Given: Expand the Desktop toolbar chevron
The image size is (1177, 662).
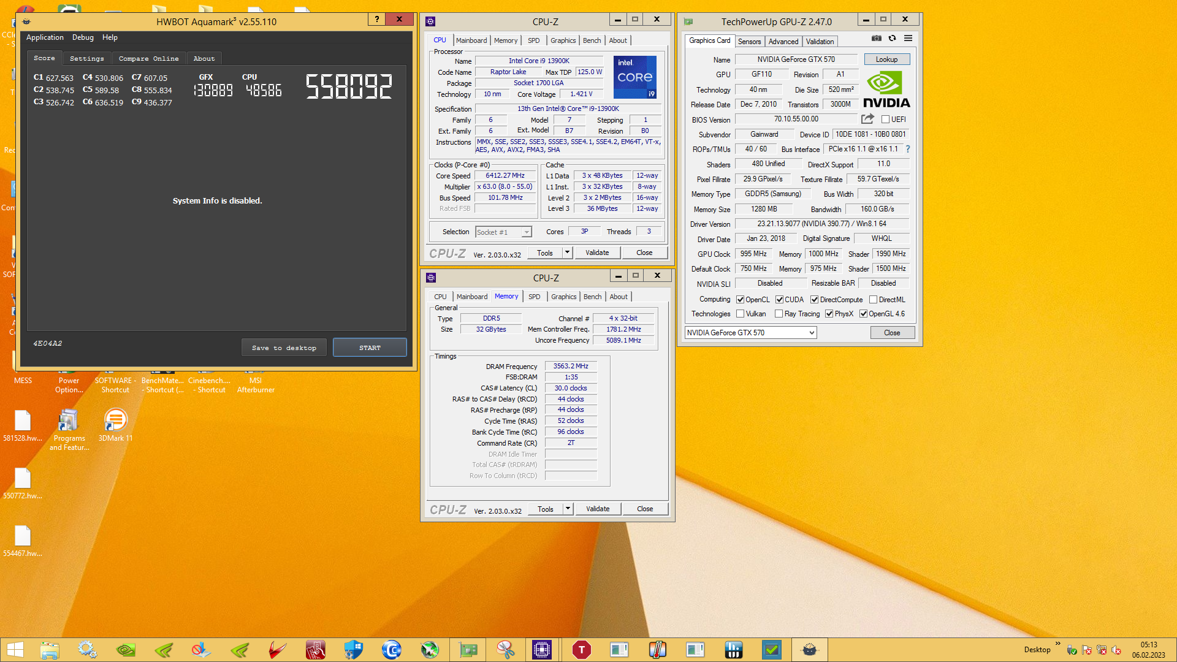Looking at the screenshot, I should click(x=1057, y=643).
